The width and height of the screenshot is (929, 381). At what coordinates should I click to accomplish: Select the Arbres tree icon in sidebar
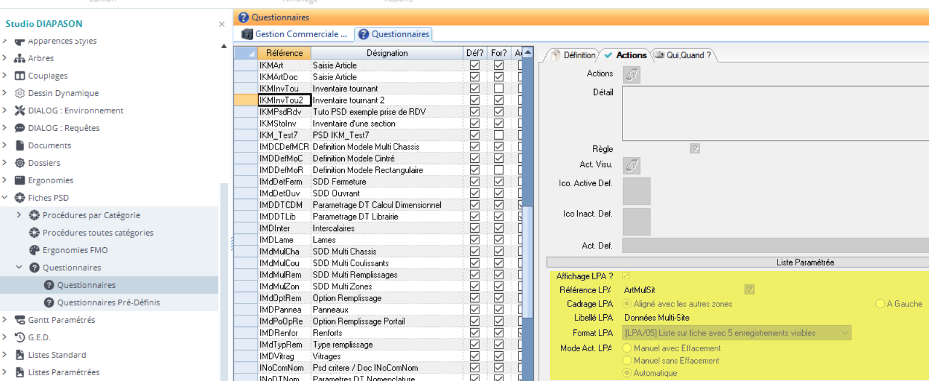[x=20, y=58]
